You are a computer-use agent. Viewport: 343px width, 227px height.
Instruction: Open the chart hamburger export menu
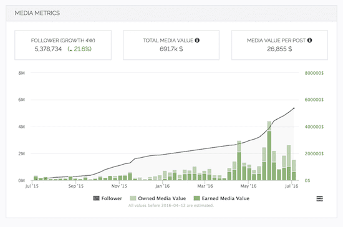pyautogui.click(x=319, y=198)
